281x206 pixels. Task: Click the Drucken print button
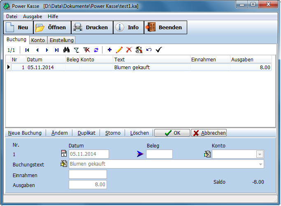pos(92,28)
